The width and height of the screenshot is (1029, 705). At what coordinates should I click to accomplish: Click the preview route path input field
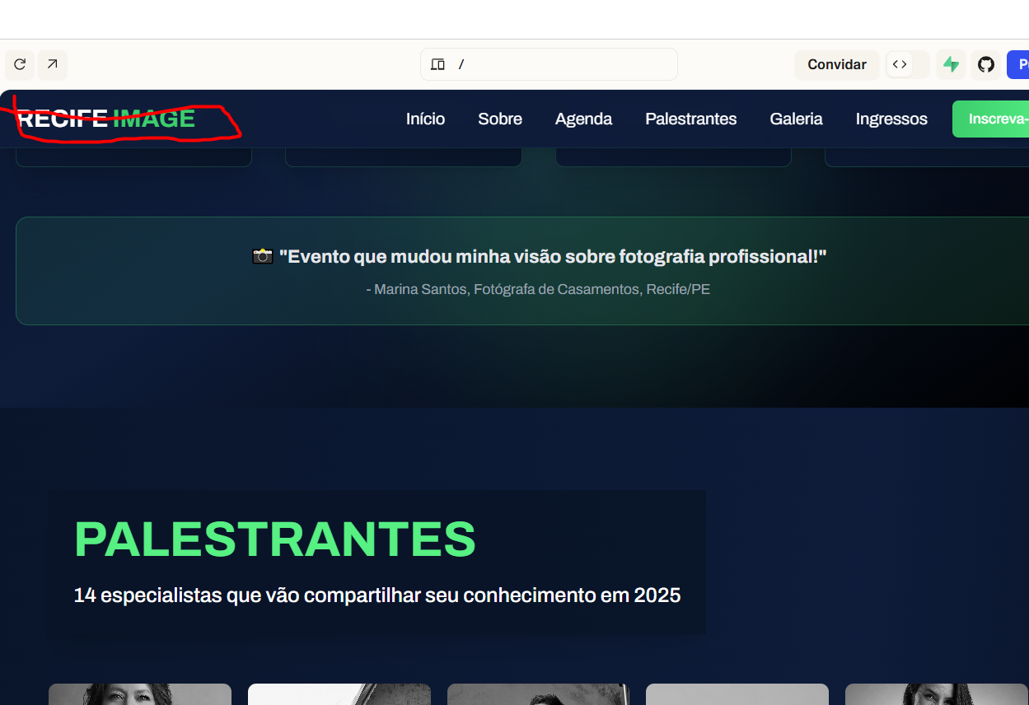[560, 64]
